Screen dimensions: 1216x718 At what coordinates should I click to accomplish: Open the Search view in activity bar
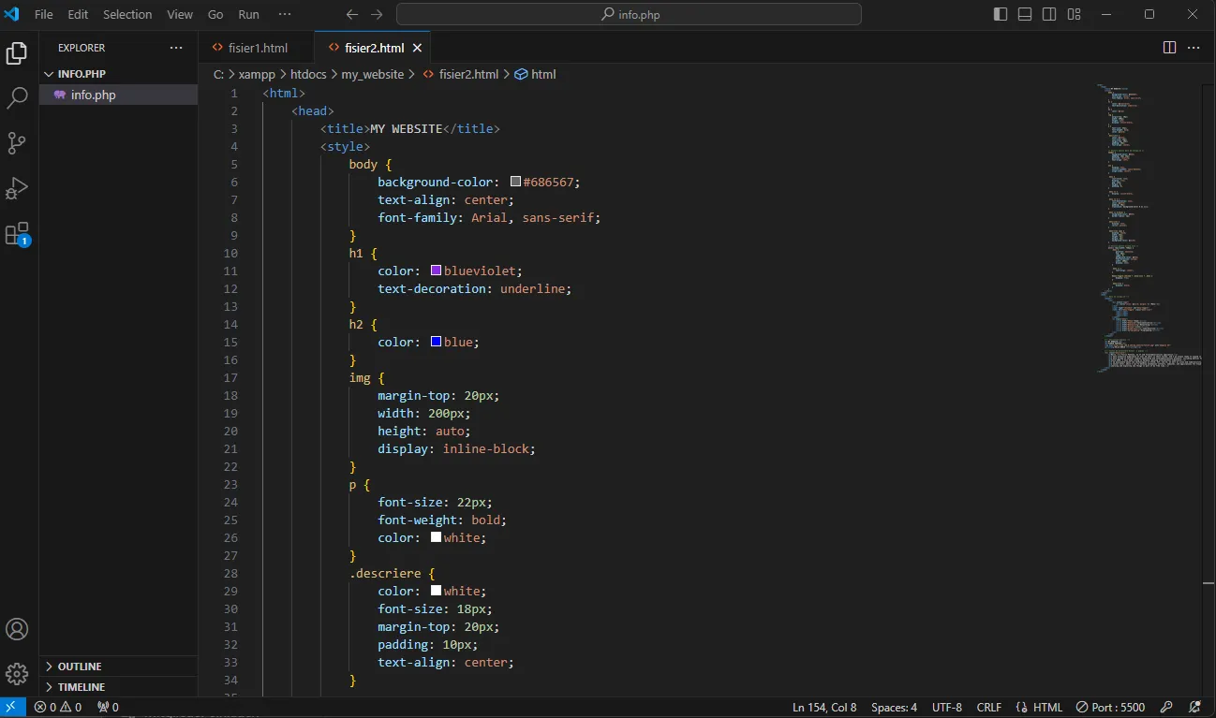point(17,97)
